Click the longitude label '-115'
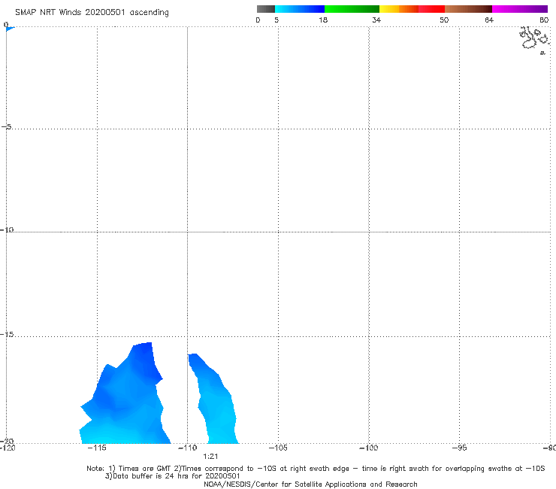The width and height of the screenshot is (556, 489). click(96, 448)
